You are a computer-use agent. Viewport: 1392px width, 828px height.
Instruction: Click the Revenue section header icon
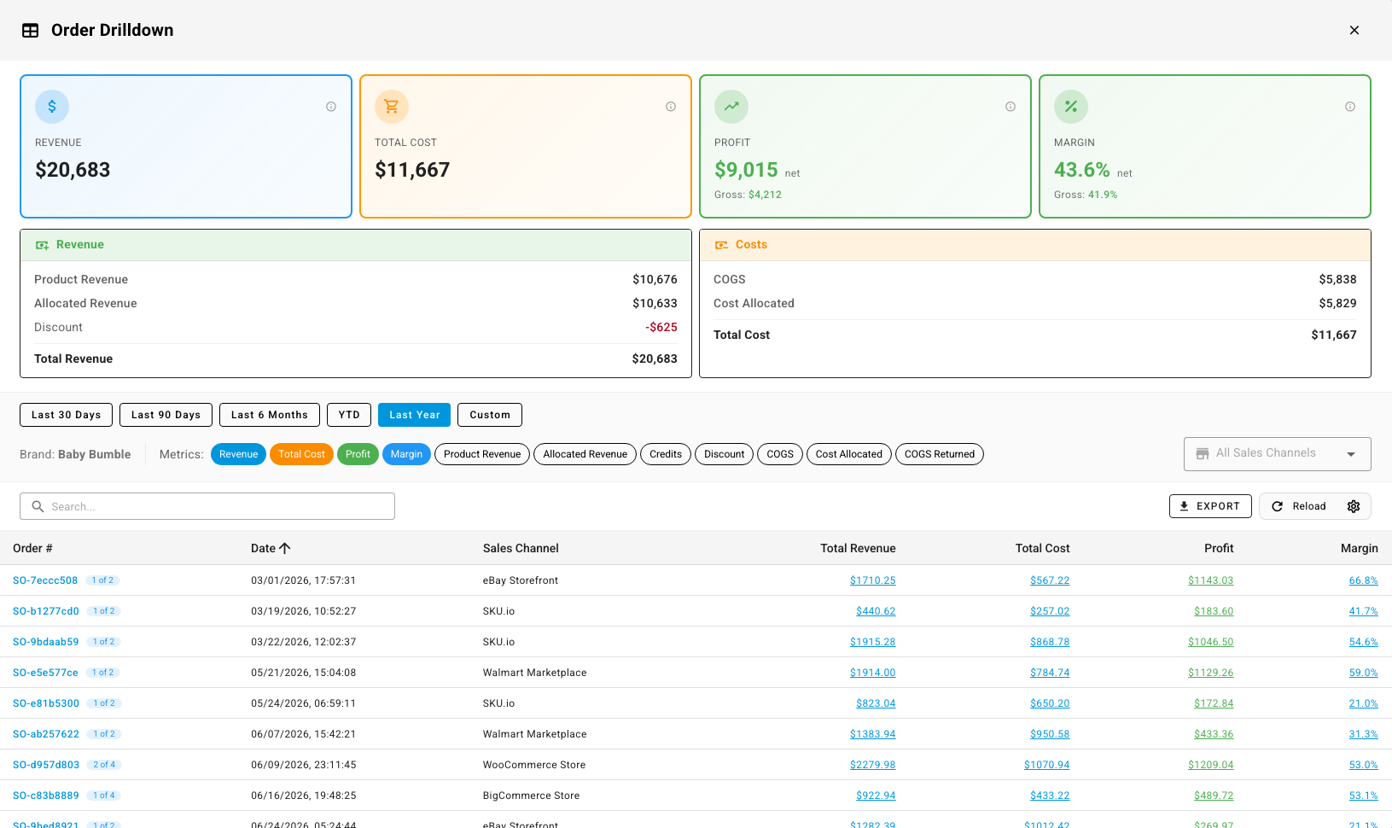point(42,245)
